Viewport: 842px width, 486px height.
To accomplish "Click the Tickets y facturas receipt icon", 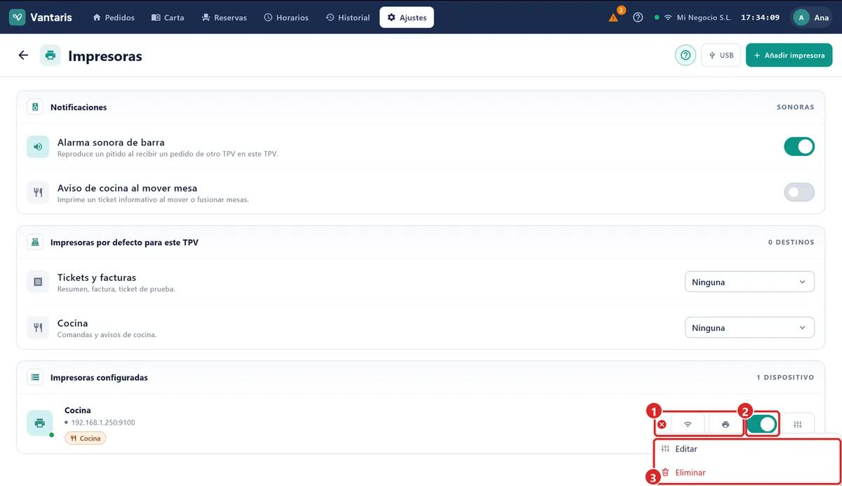I will pyautogui.click(x=38, y=282).
